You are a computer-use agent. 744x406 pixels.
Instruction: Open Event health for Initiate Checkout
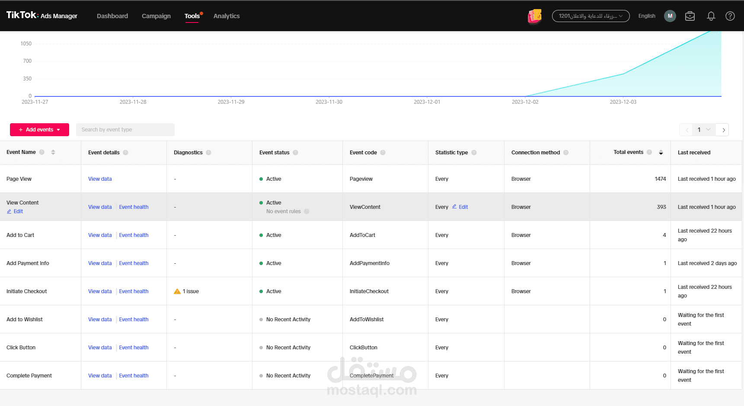(x=134, y=291)
